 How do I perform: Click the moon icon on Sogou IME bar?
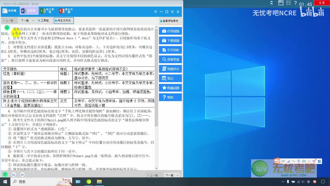point(288,161)
